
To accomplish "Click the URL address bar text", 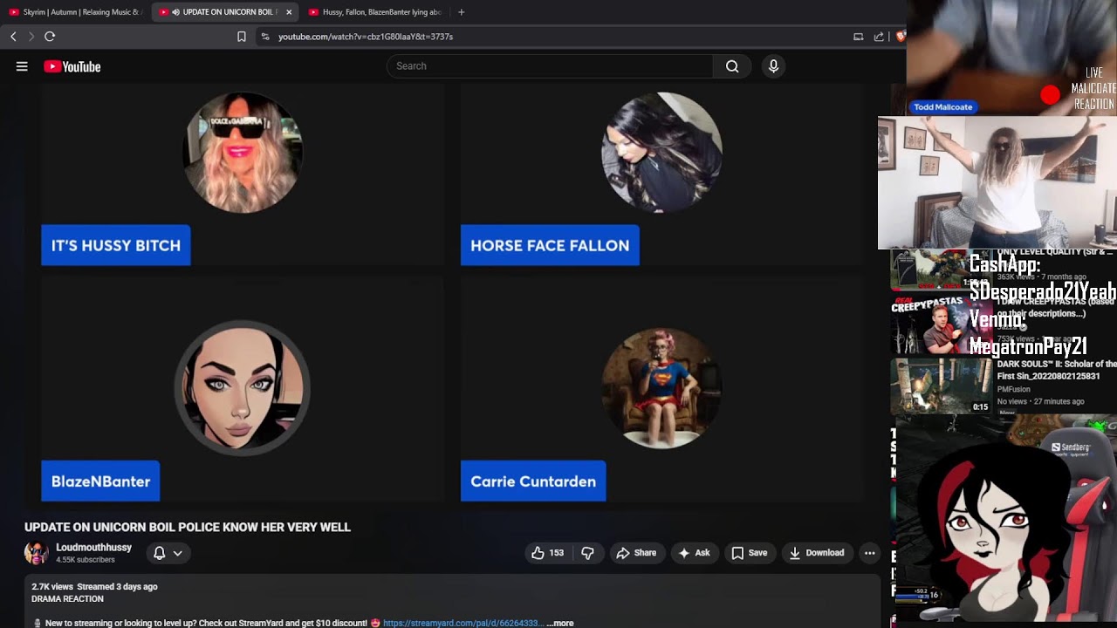I will pyautogui.click(x=365, y=37).
